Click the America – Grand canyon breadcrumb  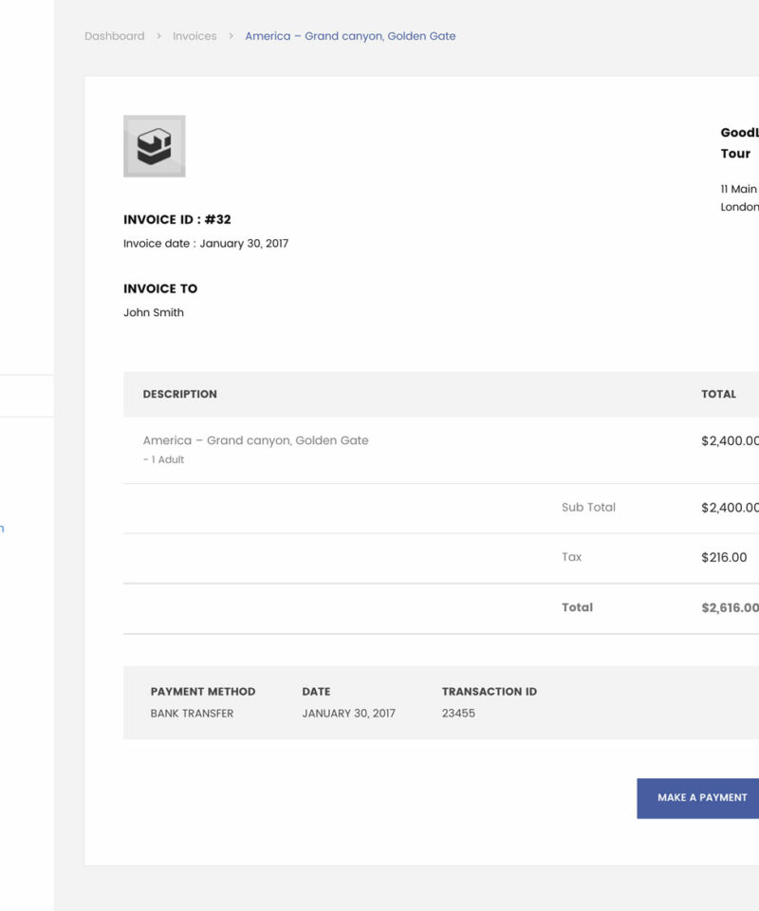pos(350,36)
